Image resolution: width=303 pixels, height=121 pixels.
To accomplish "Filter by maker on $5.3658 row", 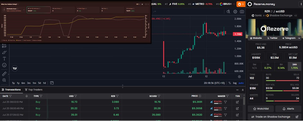I will pos(225,108).
